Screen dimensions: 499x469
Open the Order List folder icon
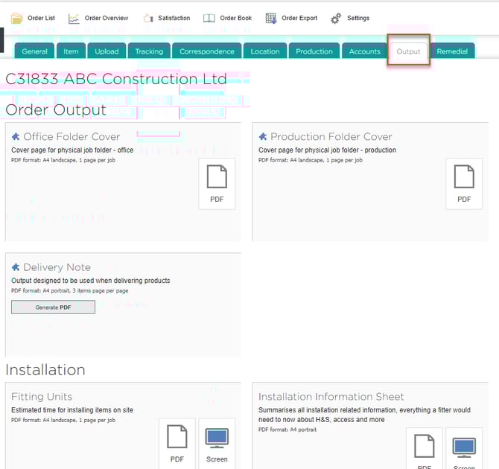(16, 18)
